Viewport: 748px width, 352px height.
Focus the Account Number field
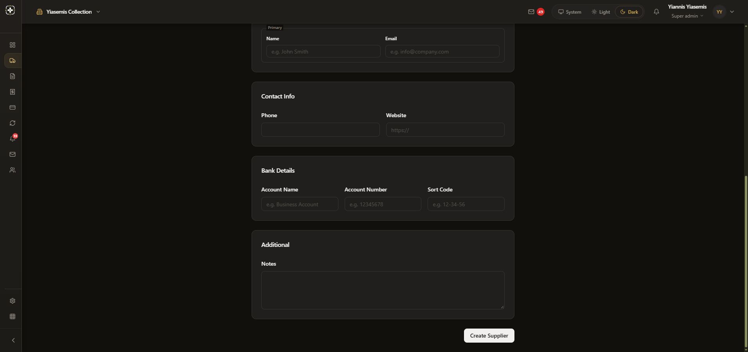click(383, 204)
